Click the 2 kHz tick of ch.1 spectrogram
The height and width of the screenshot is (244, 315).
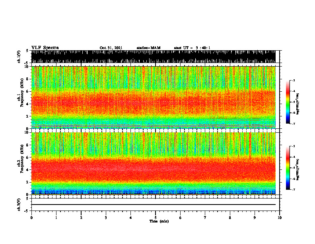[x=27, y=116]
